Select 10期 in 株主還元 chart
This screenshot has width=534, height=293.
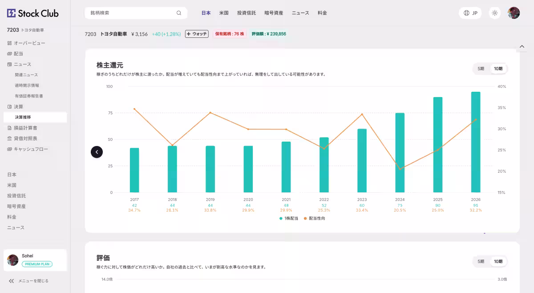click(x=498, y=69)
